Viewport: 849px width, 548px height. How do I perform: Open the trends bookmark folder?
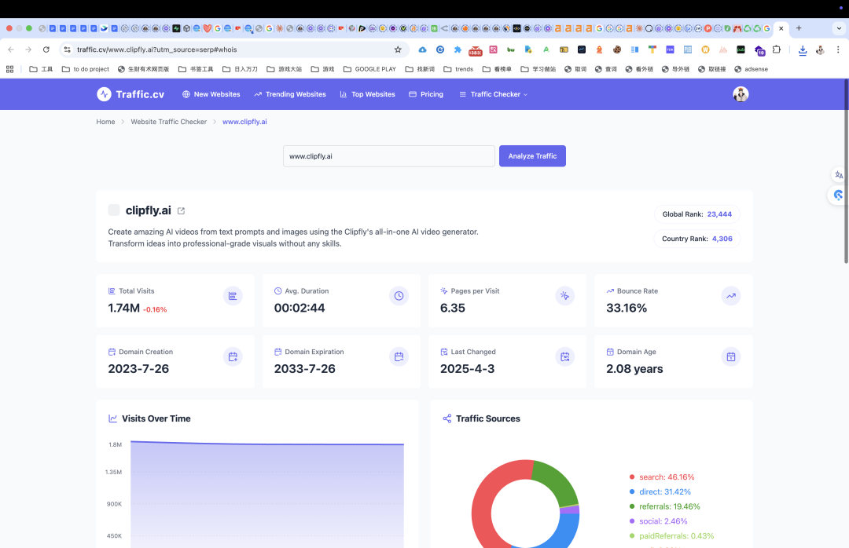[x=458, y=69]
